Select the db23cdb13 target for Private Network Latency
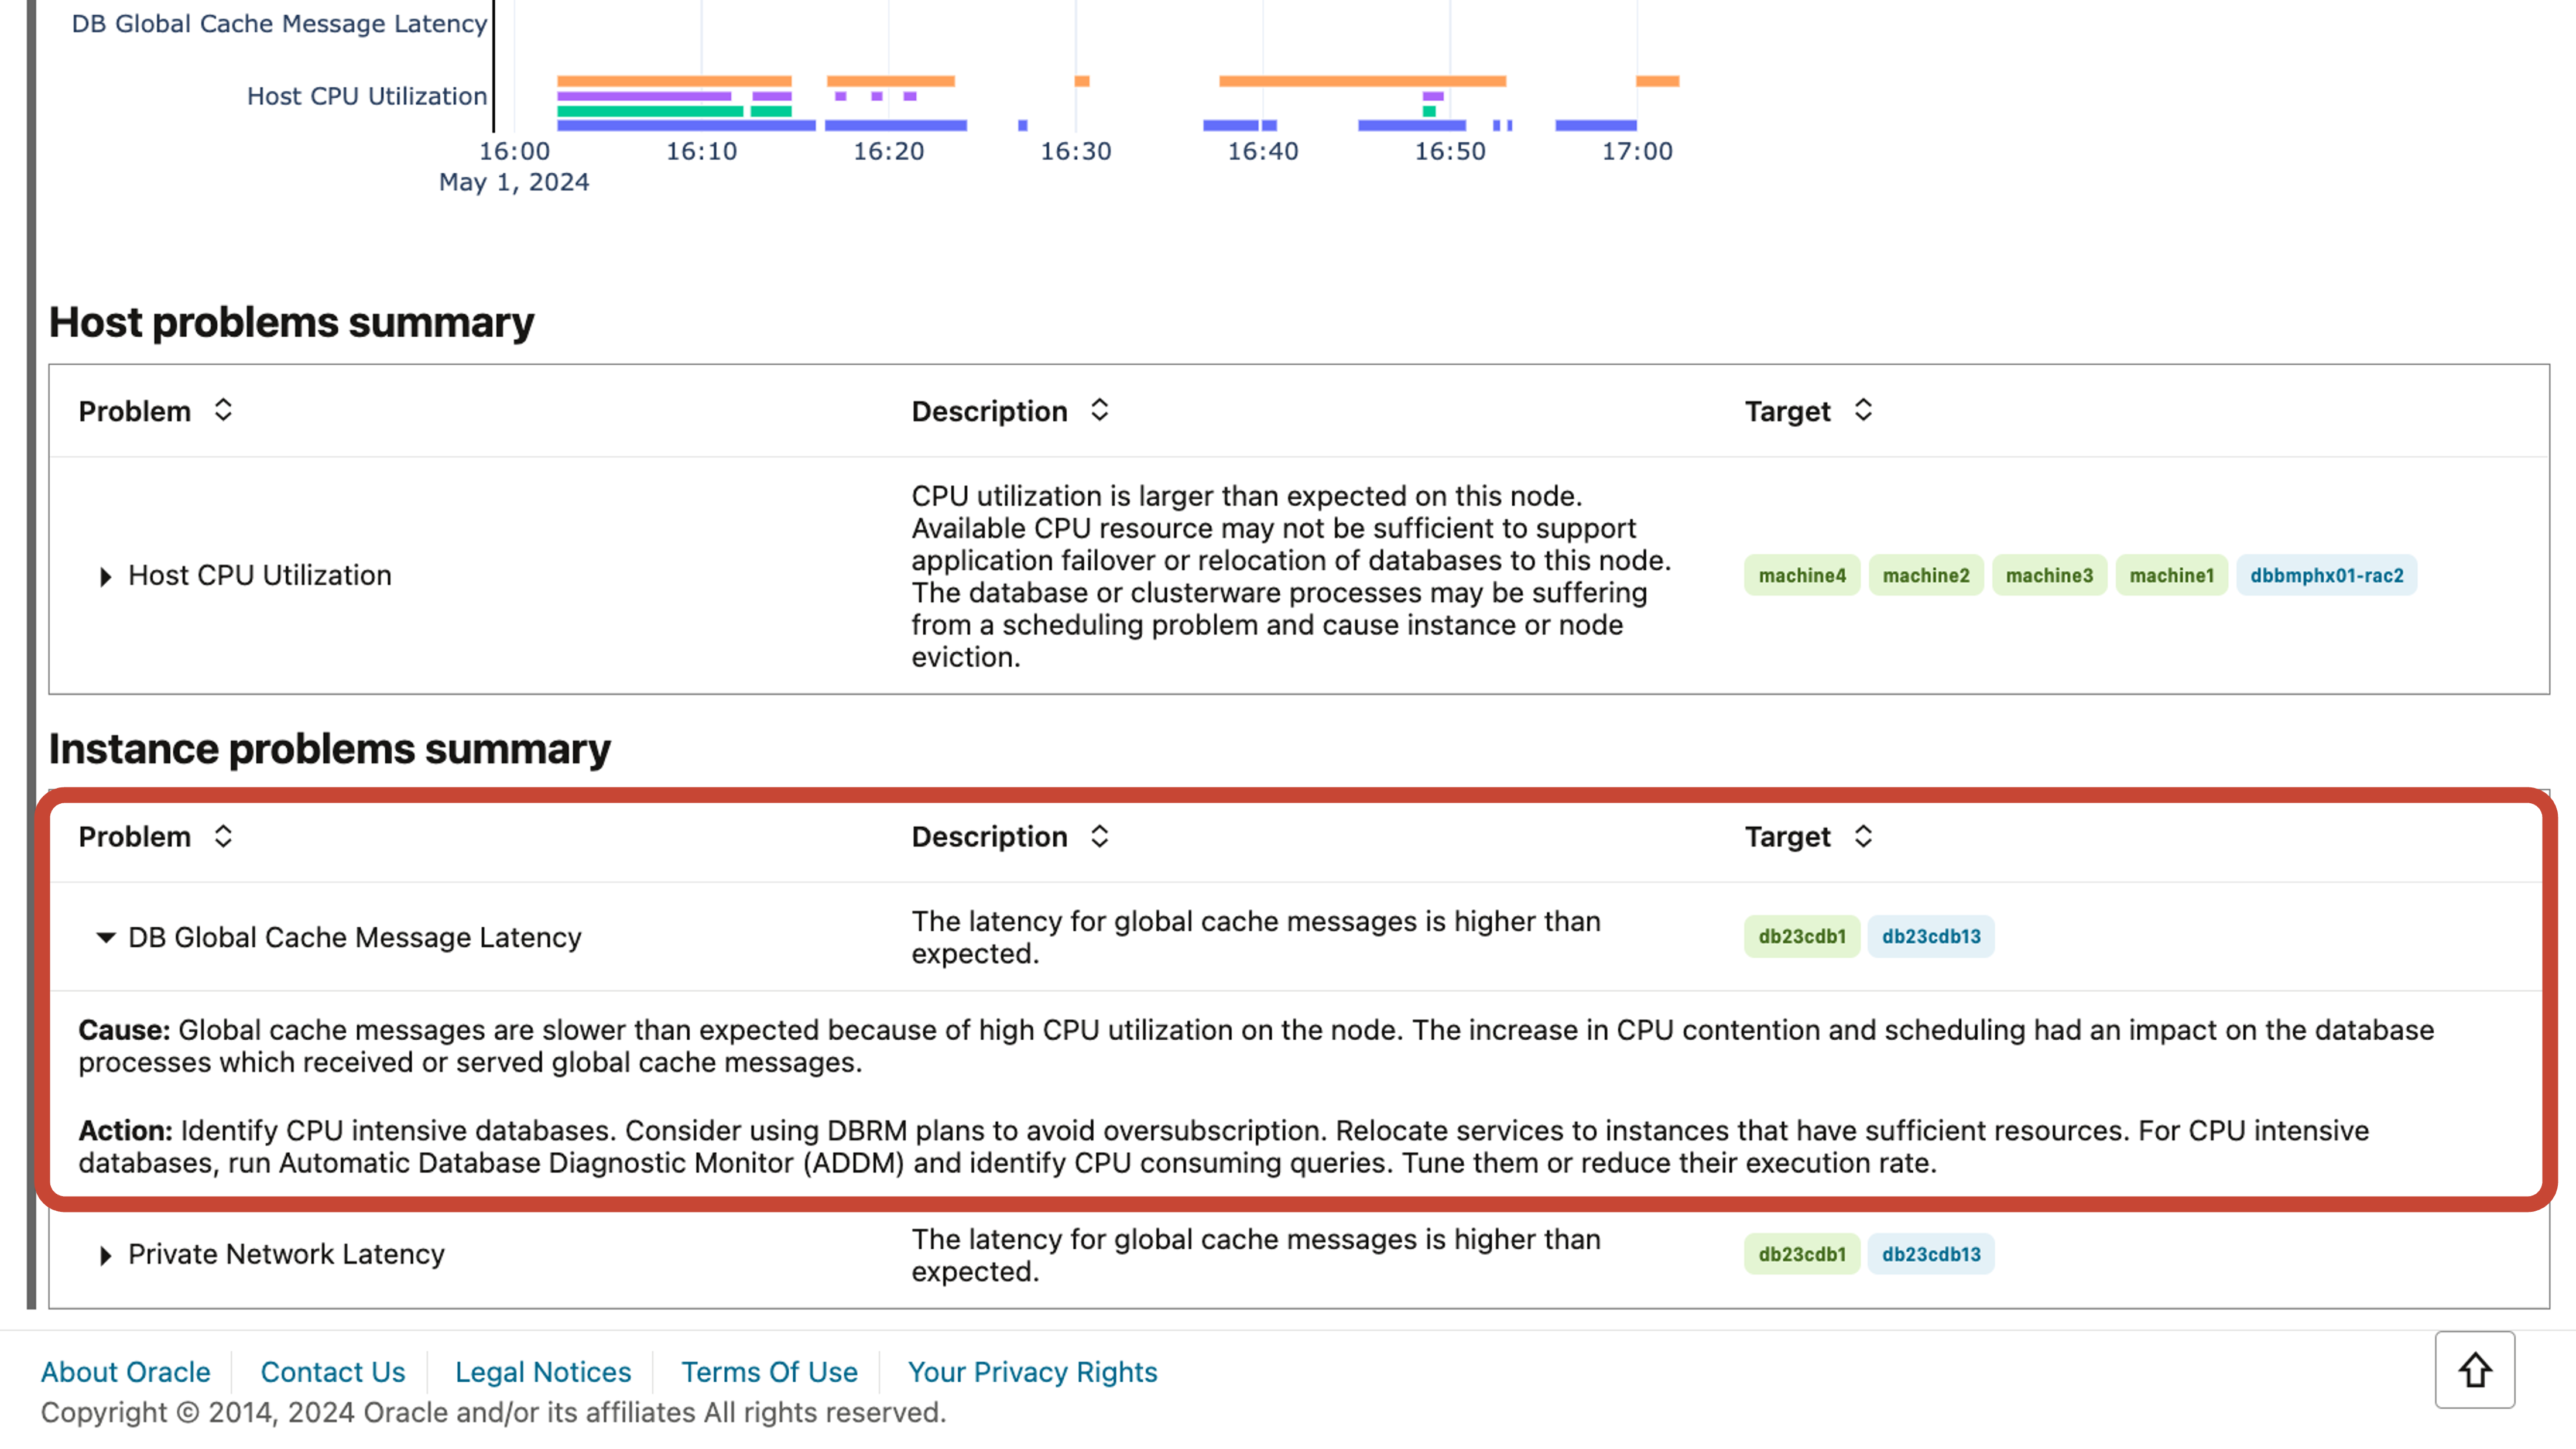 pyautogui.click(x=1931, y=1254)
